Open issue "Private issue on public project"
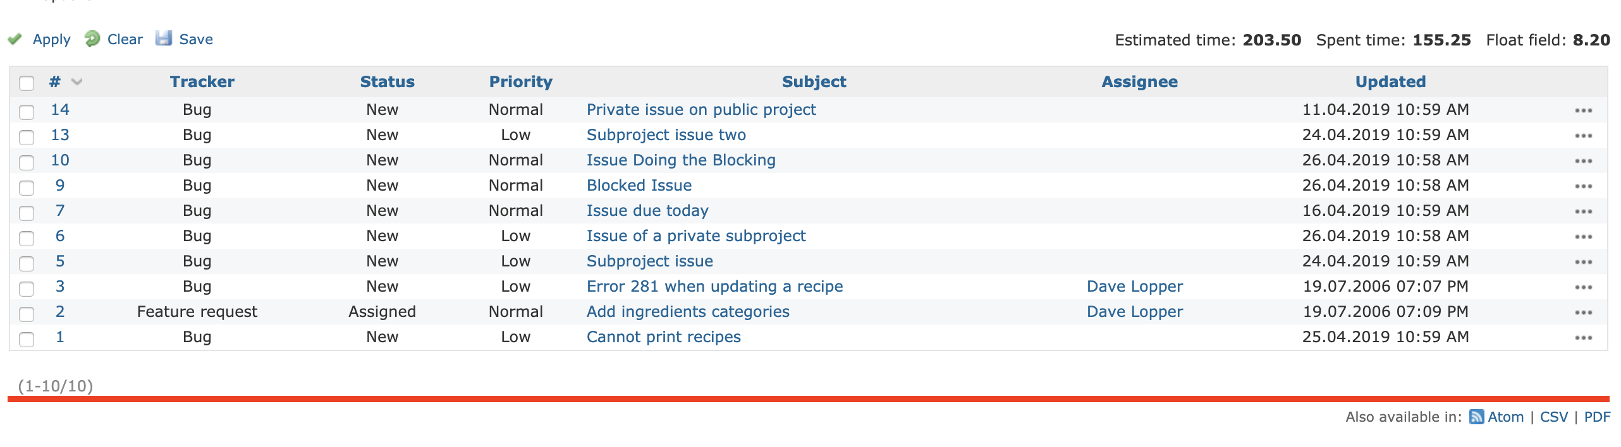Image resolution: width=1621 pixels, height=447 pixels. point(700,110)
